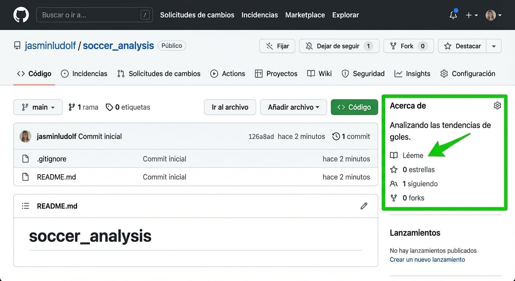Expand the Añadir archivo dropdown
This screenshot has height=281, width=515.
(293, 107)
